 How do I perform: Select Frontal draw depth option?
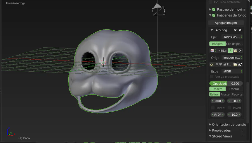pos(234,89)
